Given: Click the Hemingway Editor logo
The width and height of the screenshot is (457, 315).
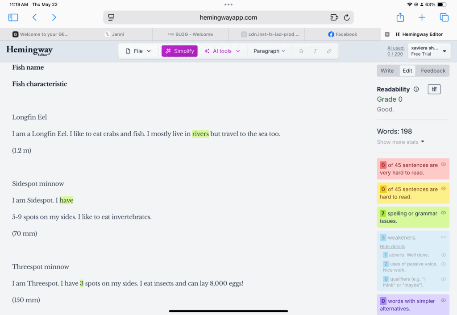Looking at the screenshot, I should (29, 51).
